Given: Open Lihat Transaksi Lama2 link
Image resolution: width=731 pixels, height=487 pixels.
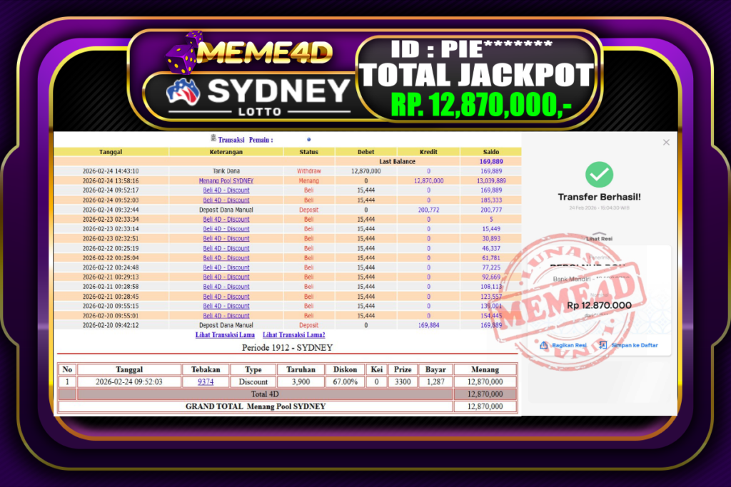Looking at the screenshot, I should tap(293, 335).
